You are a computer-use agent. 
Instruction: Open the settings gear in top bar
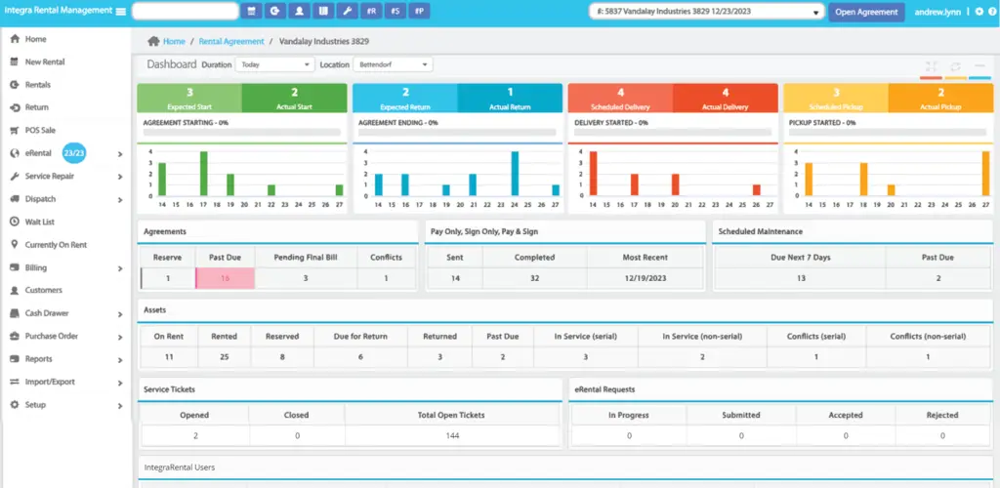[x=979, y=12]
